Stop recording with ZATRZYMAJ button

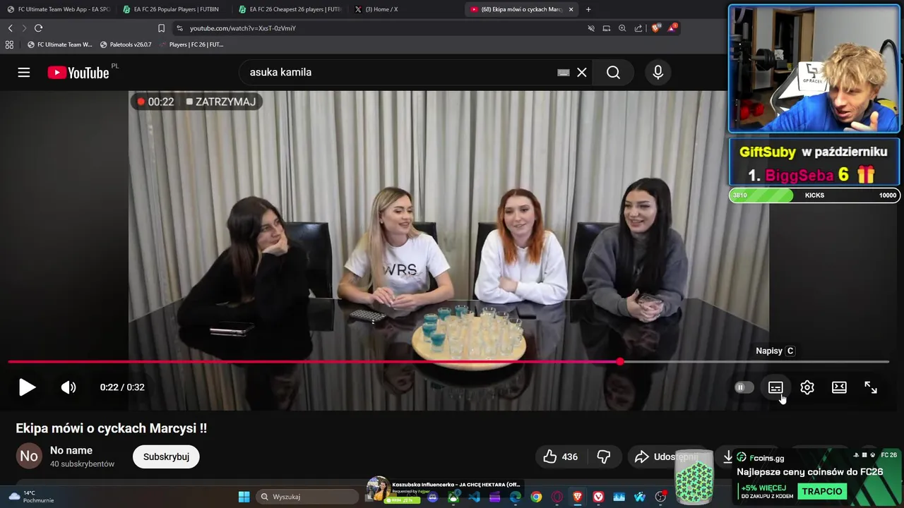[x=220, y=102]
